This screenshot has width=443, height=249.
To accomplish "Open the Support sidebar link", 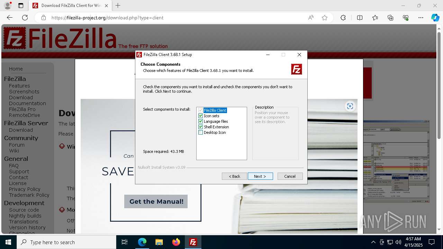I will tap(19, 172).
